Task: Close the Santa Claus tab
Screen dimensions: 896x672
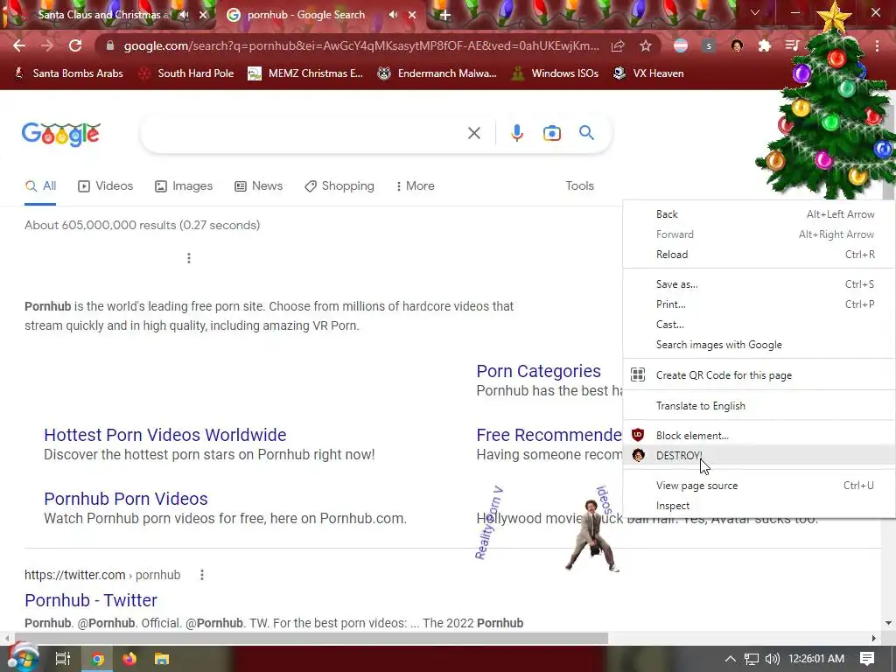Action: [203, 16]
